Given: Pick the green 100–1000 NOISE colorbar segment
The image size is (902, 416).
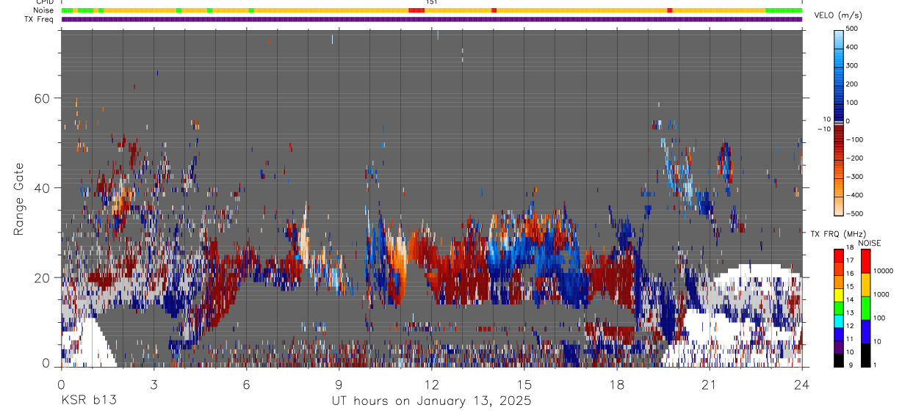Looking at the screenshot, I should click(x=865, y=308).
